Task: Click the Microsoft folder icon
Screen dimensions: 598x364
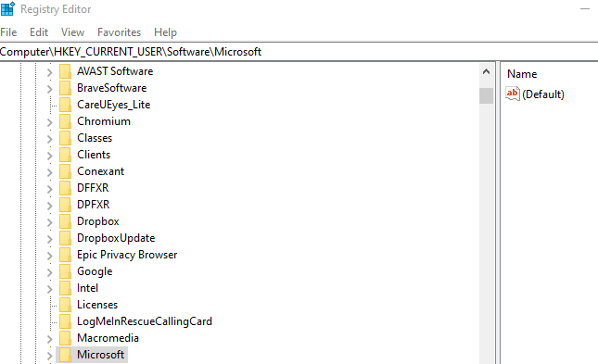Action: click(x=65, y=355)
